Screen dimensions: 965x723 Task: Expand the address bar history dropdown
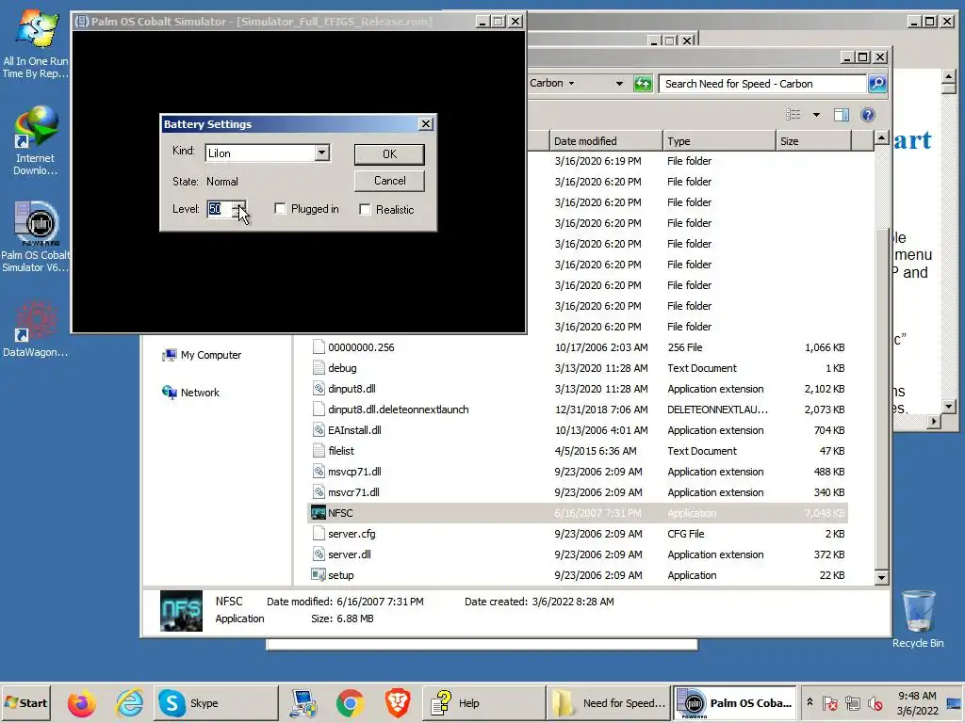pos(619,83)
